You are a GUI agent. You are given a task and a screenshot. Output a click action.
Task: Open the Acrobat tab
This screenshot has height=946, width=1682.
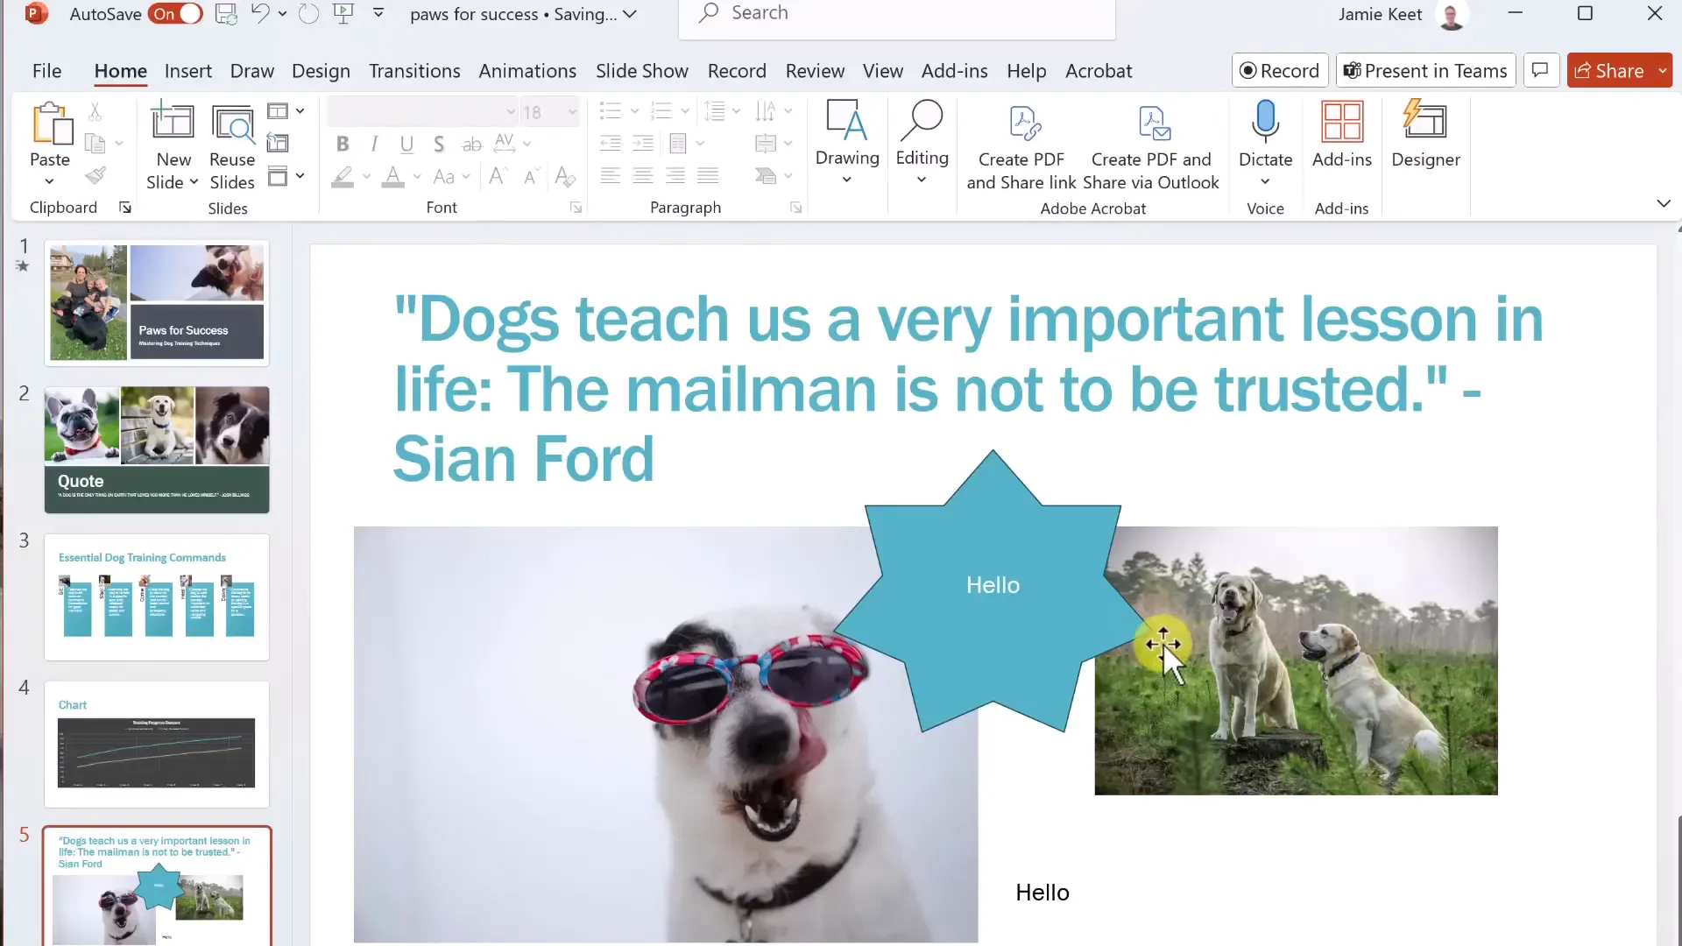pyautogui.click(x=1099, y=71)
